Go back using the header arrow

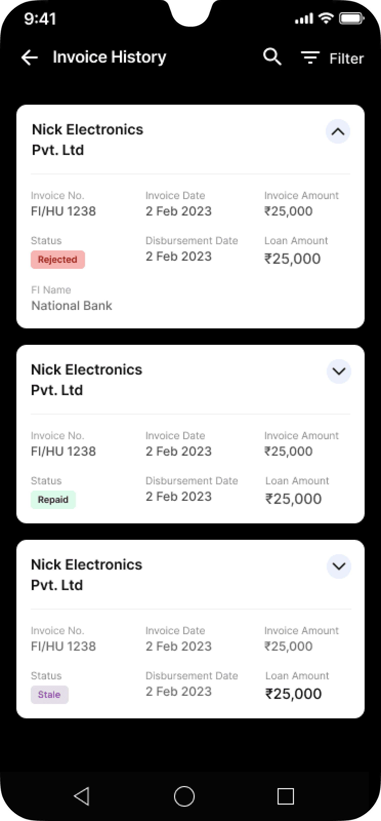click(x=30, y=58)
